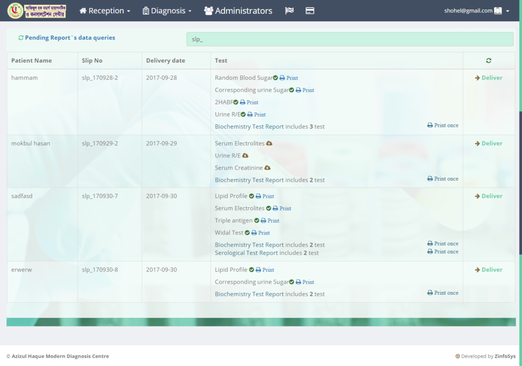Click the flag icon in navbar
The image size is (522, 366).
pyautogui.click(x=289, y=11)
